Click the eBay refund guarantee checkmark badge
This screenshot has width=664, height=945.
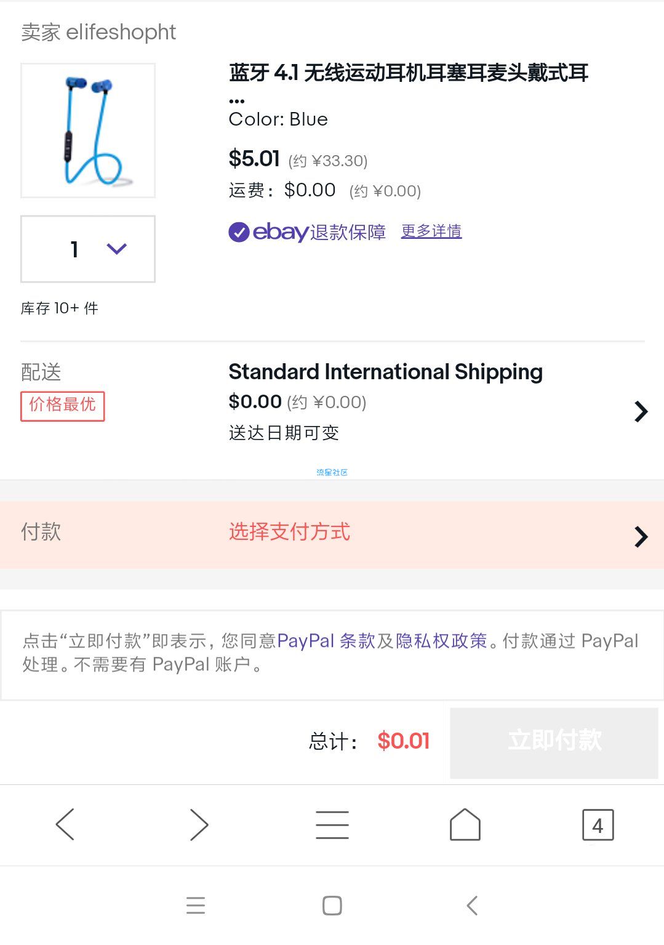point(239,232)
